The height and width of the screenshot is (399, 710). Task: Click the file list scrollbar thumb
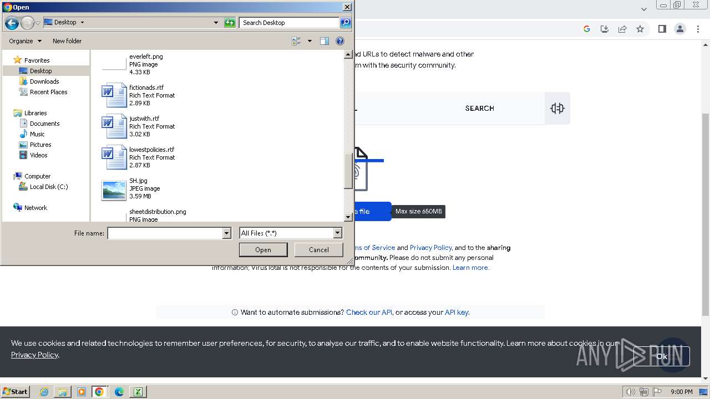[x=348, y=171]
